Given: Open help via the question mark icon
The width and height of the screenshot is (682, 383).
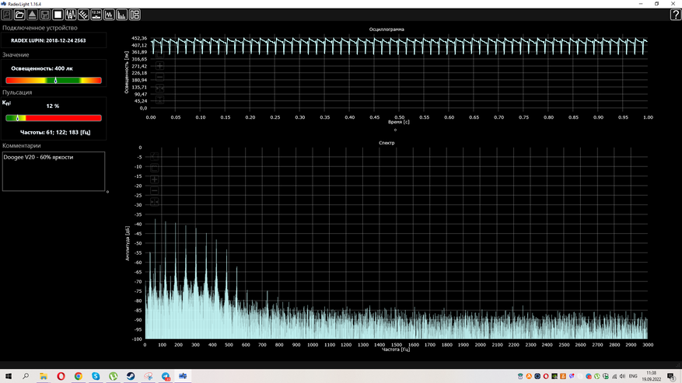Looking at the screenshot, I should (x=675, y=15).
